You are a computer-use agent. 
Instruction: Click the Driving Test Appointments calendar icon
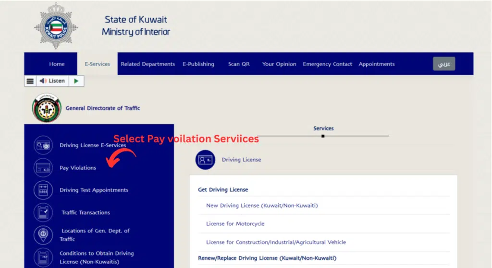click(x=43, y=190)
